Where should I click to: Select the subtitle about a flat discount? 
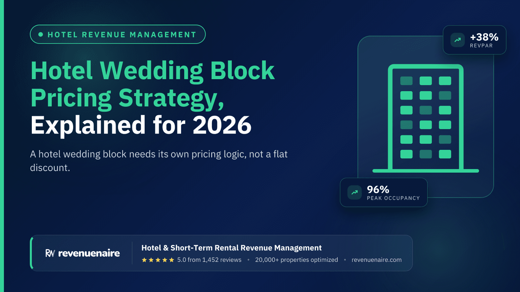click(159, 161)
